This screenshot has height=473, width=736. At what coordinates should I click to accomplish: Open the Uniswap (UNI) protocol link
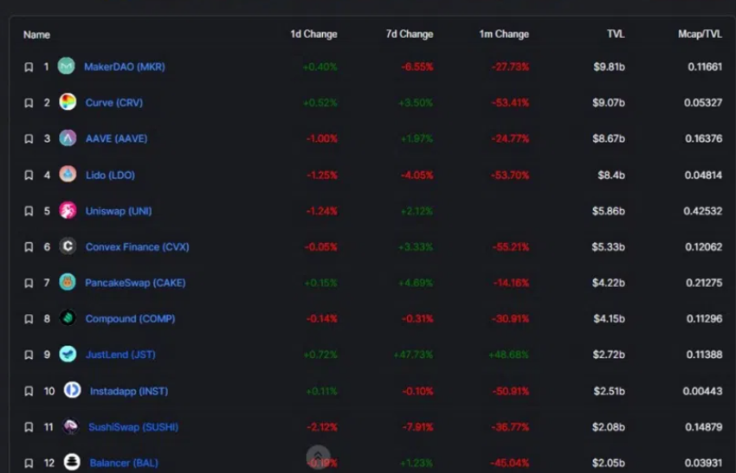pyautogui.click(x=119, y=211)
